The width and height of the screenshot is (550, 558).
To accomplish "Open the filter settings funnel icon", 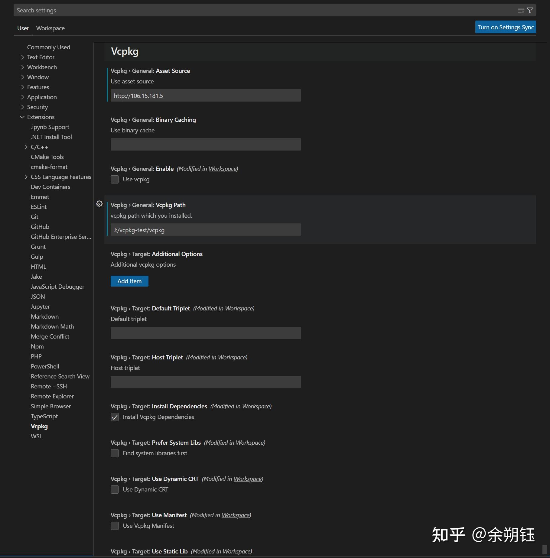I will [530, 10].
